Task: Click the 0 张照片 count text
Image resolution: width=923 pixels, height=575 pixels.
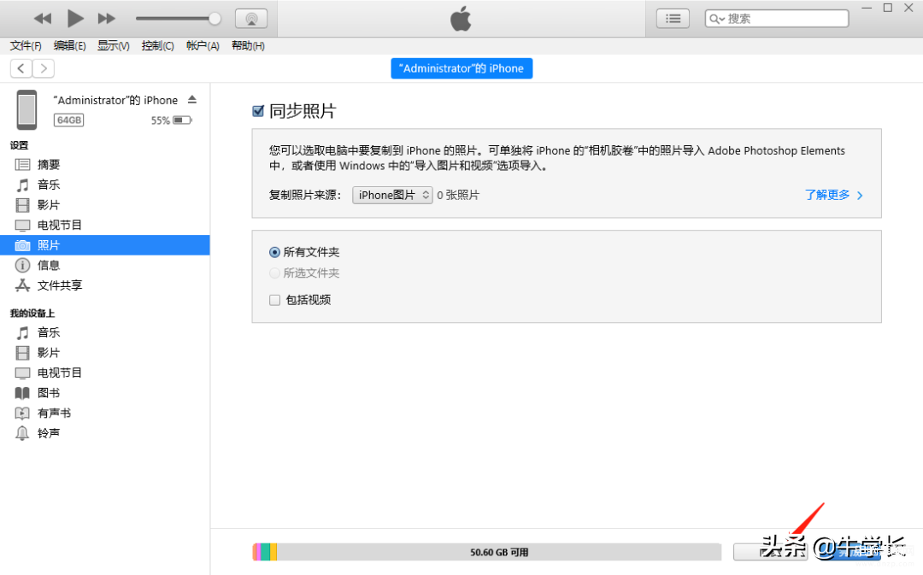Action: coord(458,195)
